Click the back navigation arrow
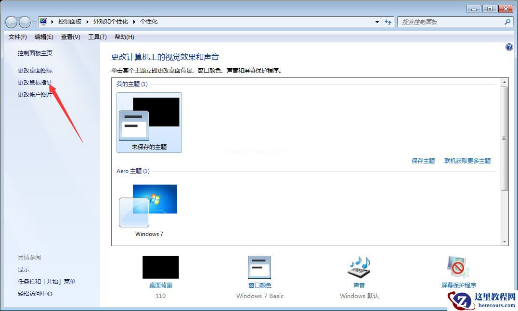The height and width of the screenshot is (311, 518). (11, 22)
